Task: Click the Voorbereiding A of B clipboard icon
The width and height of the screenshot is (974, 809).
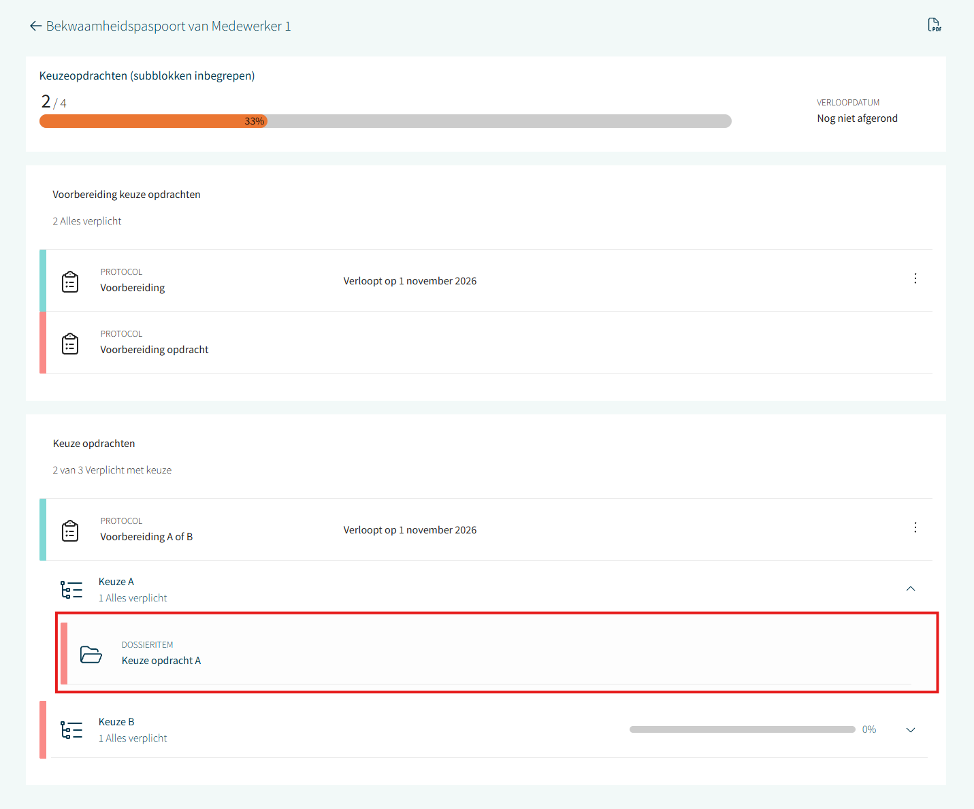Action: tap(70, 531)
